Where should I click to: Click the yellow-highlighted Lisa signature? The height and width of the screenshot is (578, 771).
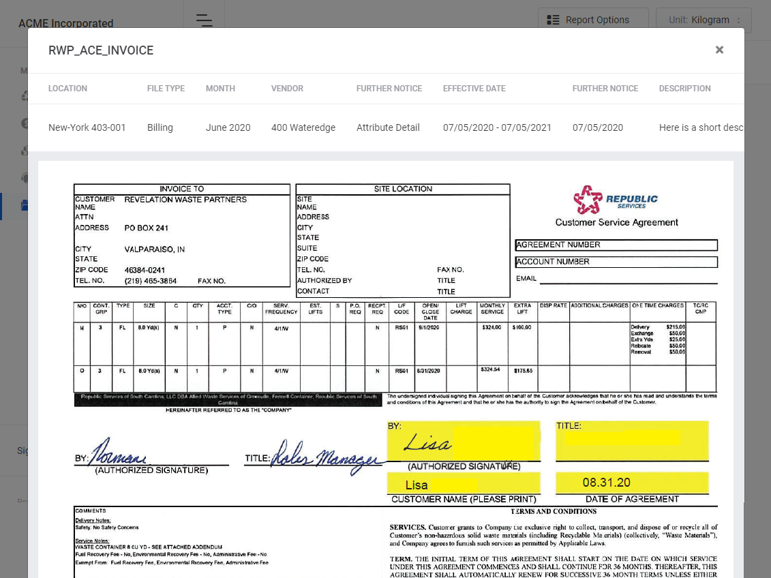(427, 443)
